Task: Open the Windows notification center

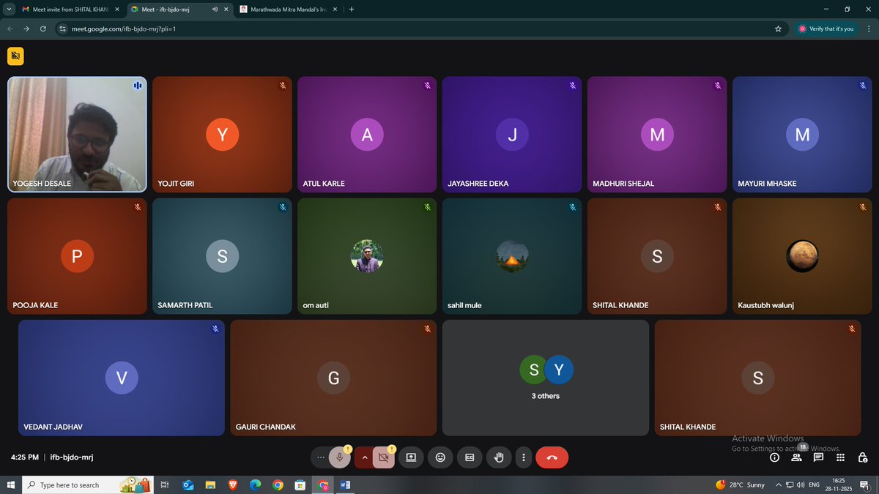Action: coord(865,484)
